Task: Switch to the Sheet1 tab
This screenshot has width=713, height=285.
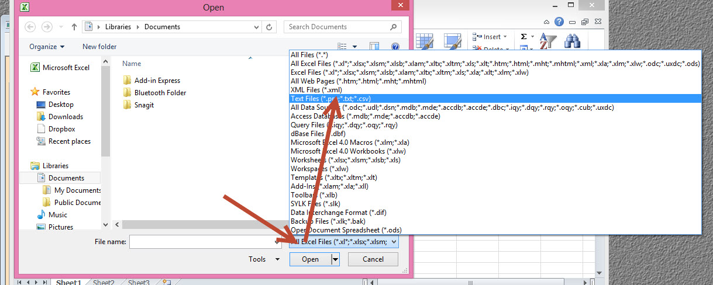Action: point(68,283)
